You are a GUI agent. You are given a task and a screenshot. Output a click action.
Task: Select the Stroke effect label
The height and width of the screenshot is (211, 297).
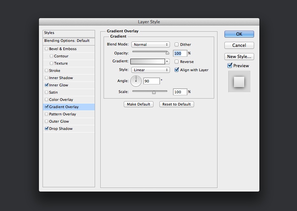pos(54,71)
